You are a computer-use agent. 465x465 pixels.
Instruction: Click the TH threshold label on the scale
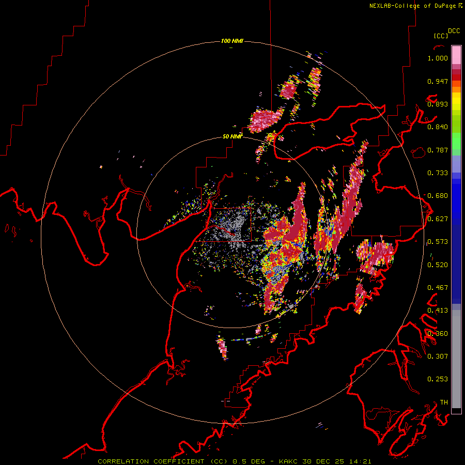(444, 402)
